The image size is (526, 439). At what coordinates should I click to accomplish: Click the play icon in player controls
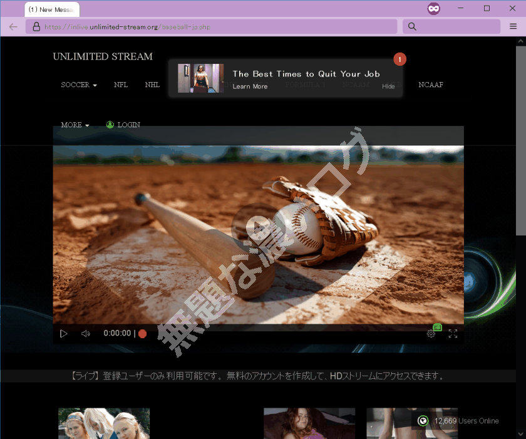click(x=63, y=334)
